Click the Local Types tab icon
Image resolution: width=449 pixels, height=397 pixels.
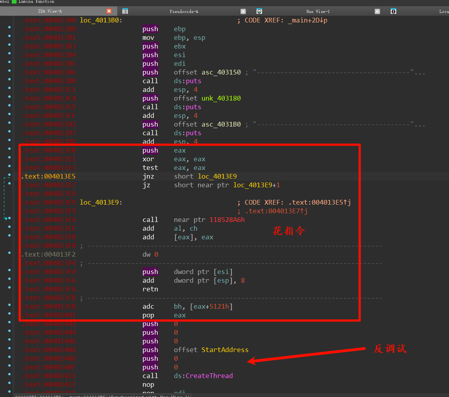394,11
